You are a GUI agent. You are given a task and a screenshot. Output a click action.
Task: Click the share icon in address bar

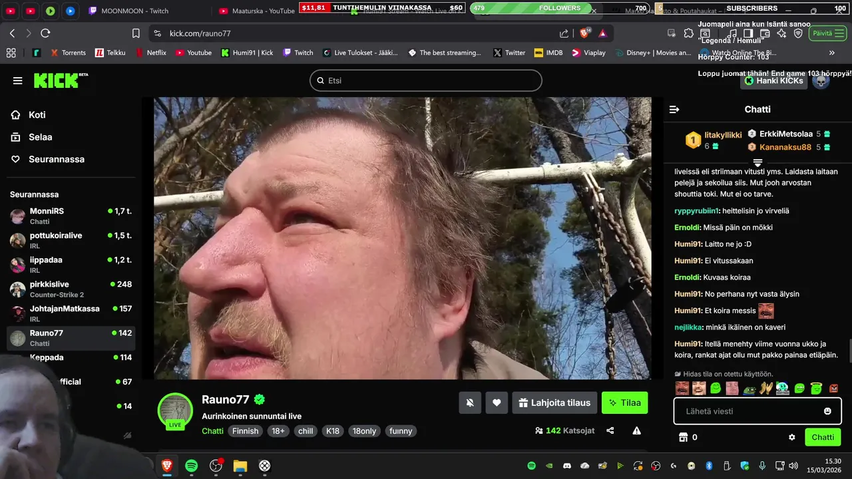[x=564, y=33]
